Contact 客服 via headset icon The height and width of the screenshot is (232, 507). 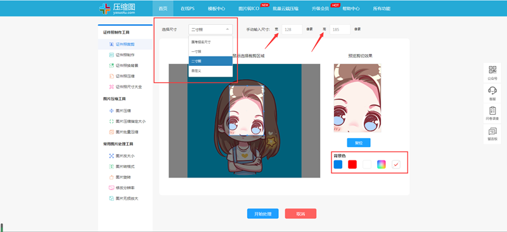[492, 90]
